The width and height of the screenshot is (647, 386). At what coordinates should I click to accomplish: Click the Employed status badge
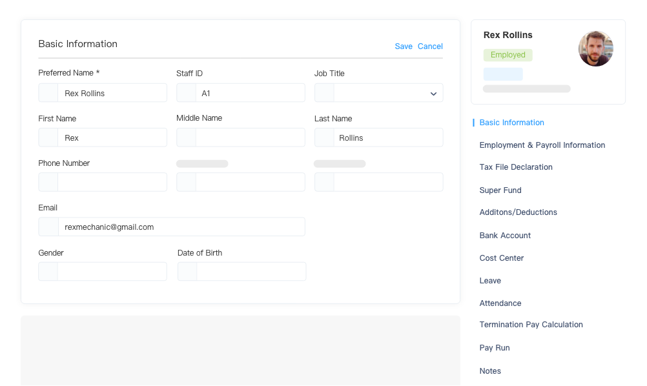pos(508,55)
